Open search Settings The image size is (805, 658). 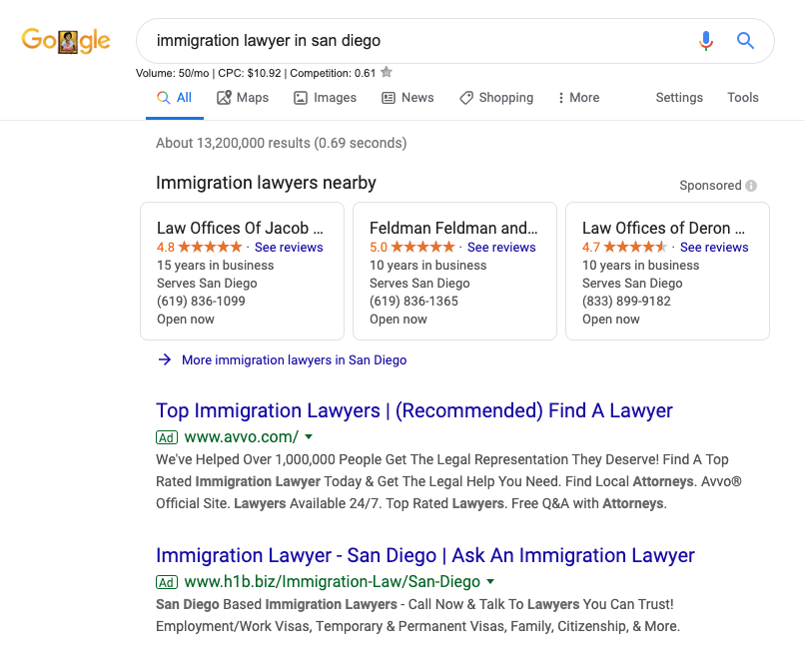tap(679, 98)
